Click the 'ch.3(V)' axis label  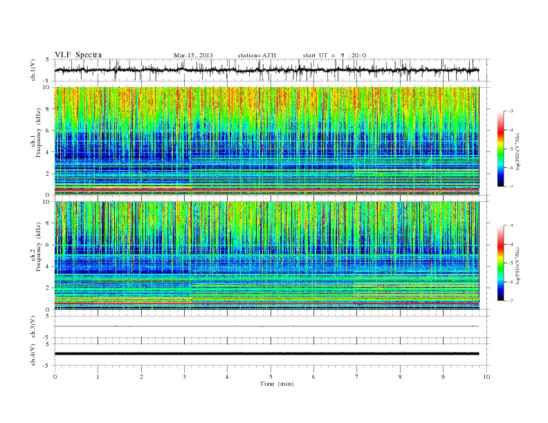click(x=33, y=327)
